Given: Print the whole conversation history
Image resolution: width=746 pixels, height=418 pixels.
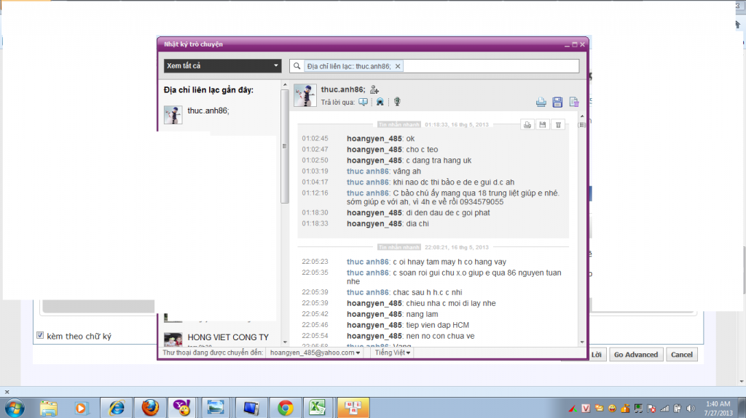Looking at the screenshot, I should point(541,103).
